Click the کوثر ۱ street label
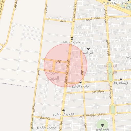 coord(58,61)
